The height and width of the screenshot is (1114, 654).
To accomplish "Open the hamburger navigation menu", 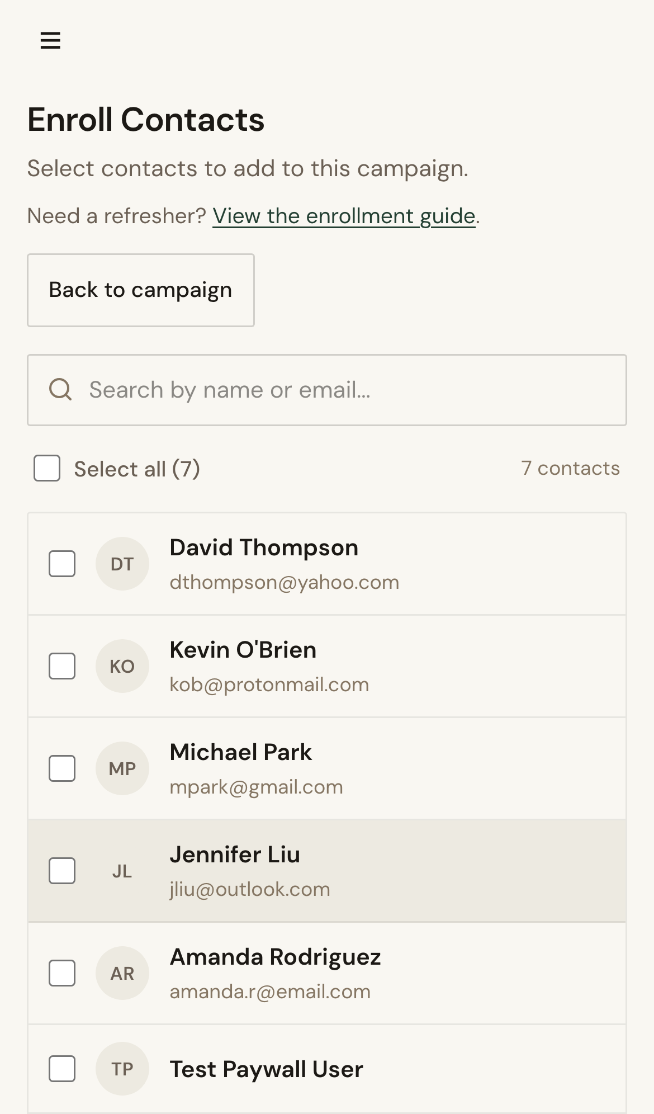I will (x=50, y=40).
